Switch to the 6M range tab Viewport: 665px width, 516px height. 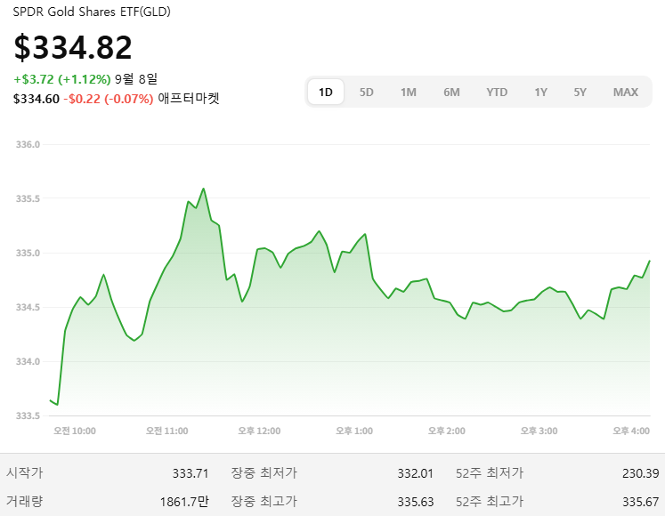[451, 92]
